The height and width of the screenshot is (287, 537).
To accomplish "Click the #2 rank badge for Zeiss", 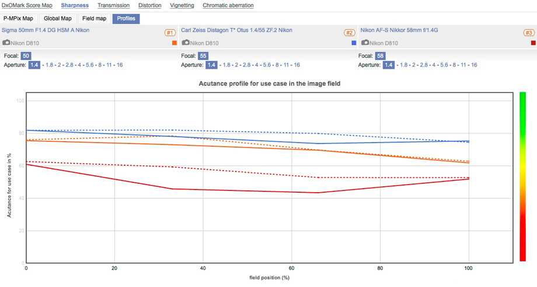I will [349, 33].
